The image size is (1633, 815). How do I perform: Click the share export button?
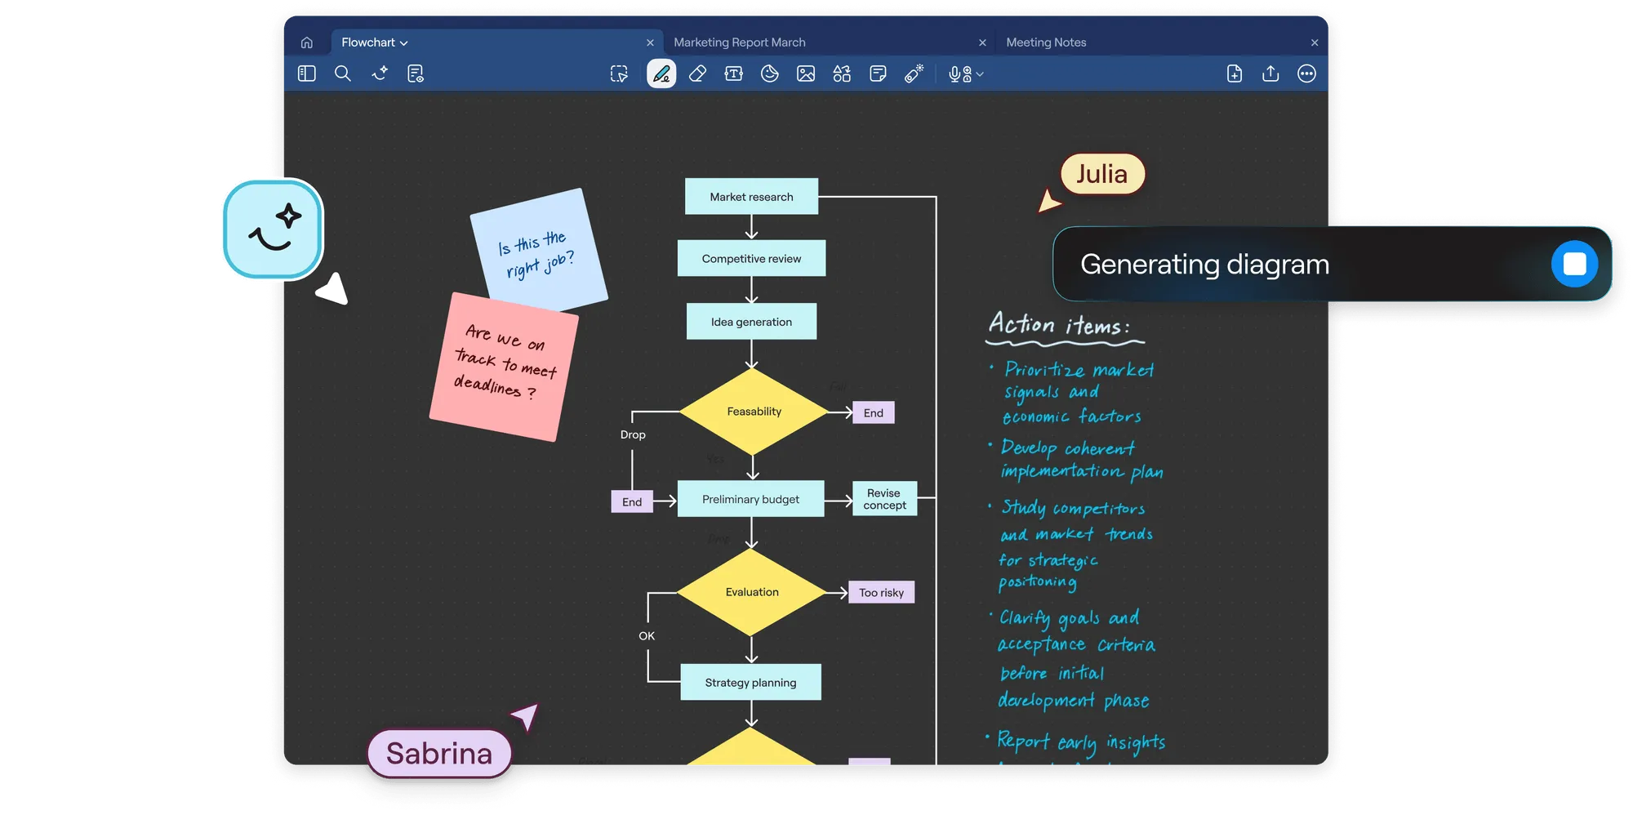(x=1270, y=73)
